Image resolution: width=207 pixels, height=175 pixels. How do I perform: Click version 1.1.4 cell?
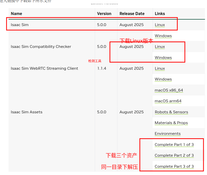(102, 68)
